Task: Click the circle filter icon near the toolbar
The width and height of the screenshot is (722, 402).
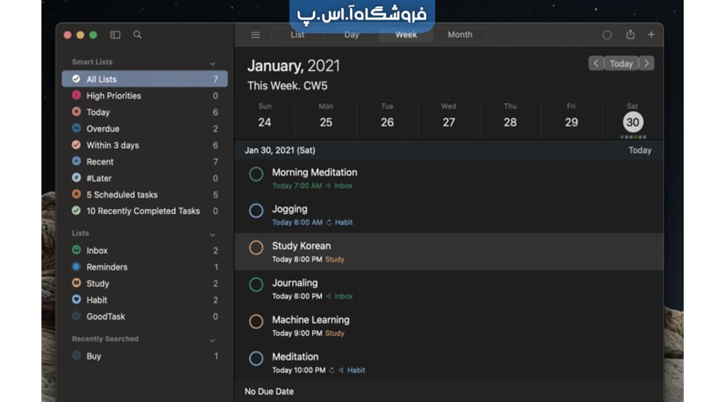Action: click(x=607, y=35)
